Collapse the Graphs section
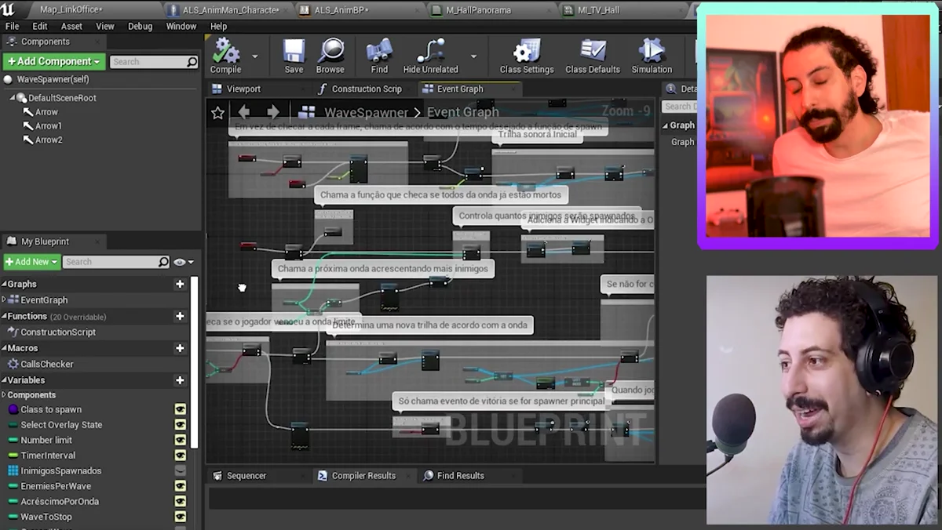Screen dimensions: 942x530 click(4, 284)
